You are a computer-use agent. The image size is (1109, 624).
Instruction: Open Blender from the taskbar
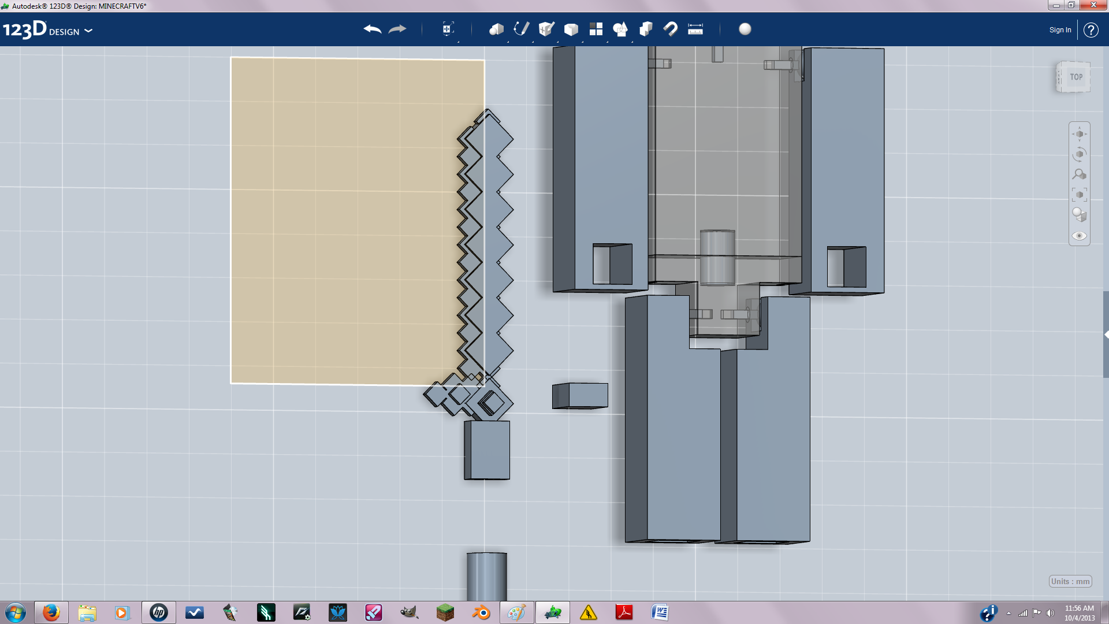(x=481, y=612)
